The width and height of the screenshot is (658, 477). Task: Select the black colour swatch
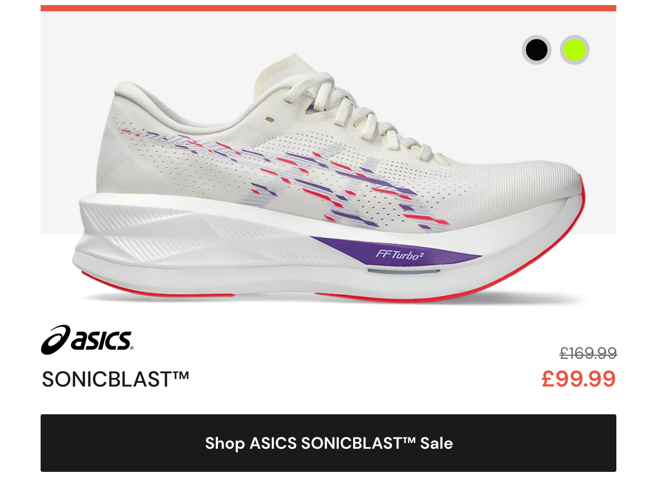(537, 50)
